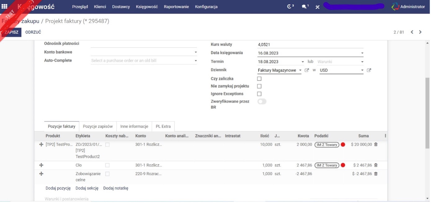Expand the Konto bankowe dropdown
431x203 pixels.
196,52
